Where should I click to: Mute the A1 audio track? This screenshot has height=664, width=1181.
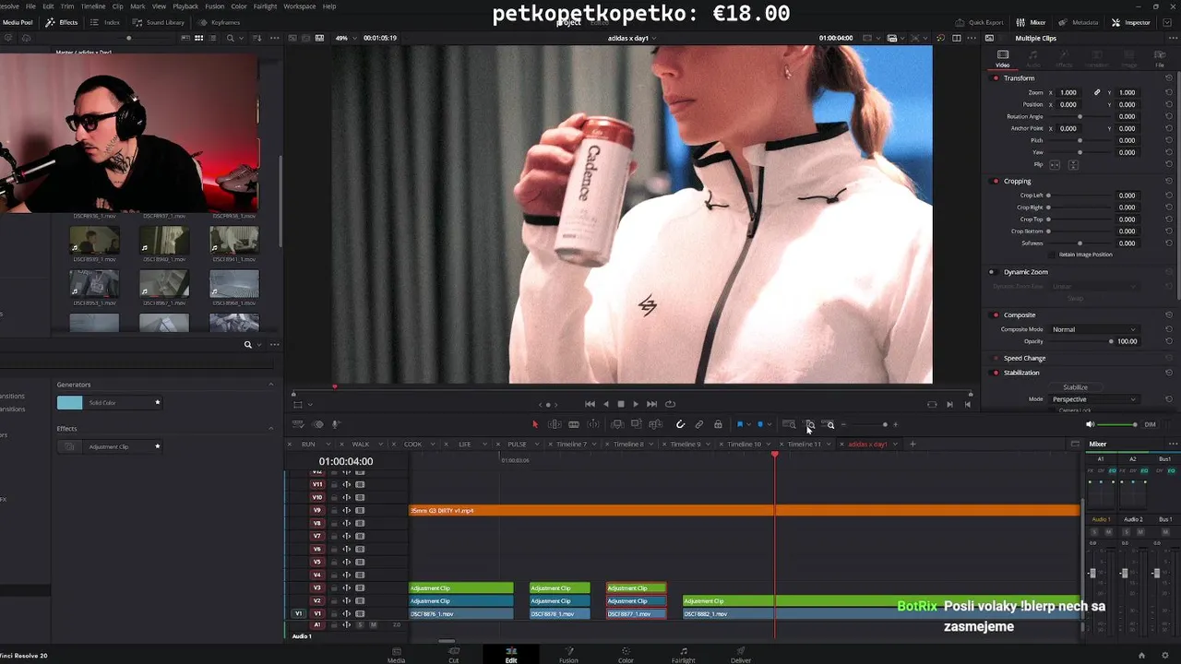pyautogui.click(x=373, y=625)
